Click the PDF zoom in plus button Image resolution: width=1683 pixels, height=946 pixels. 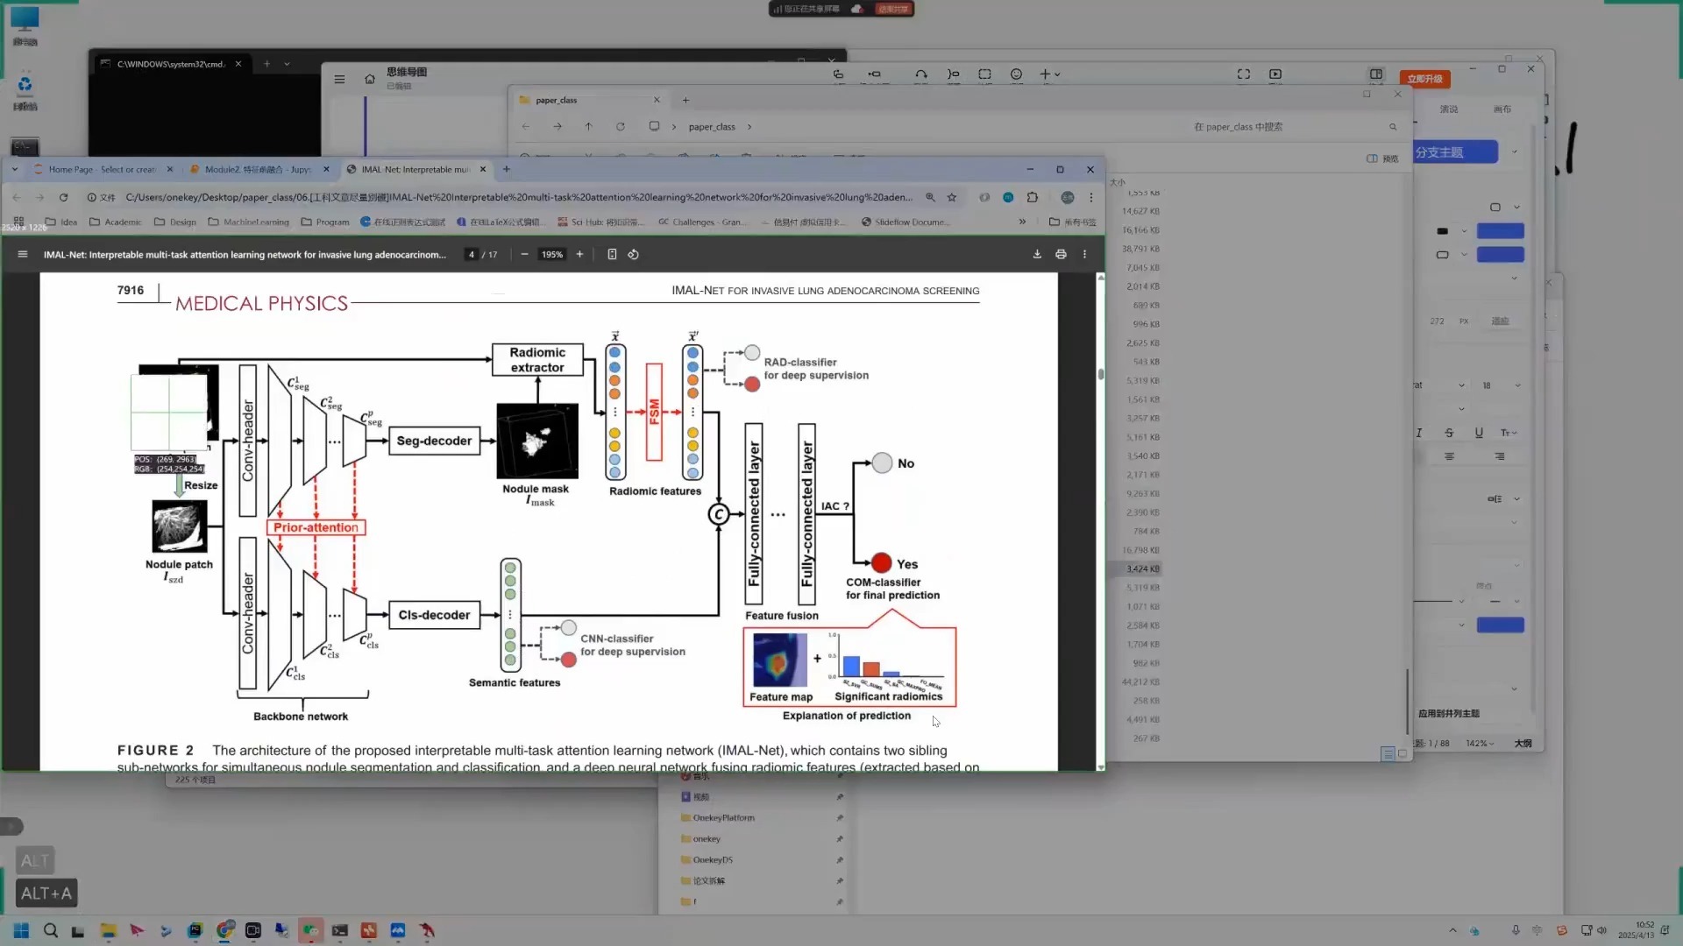(579, 255)
